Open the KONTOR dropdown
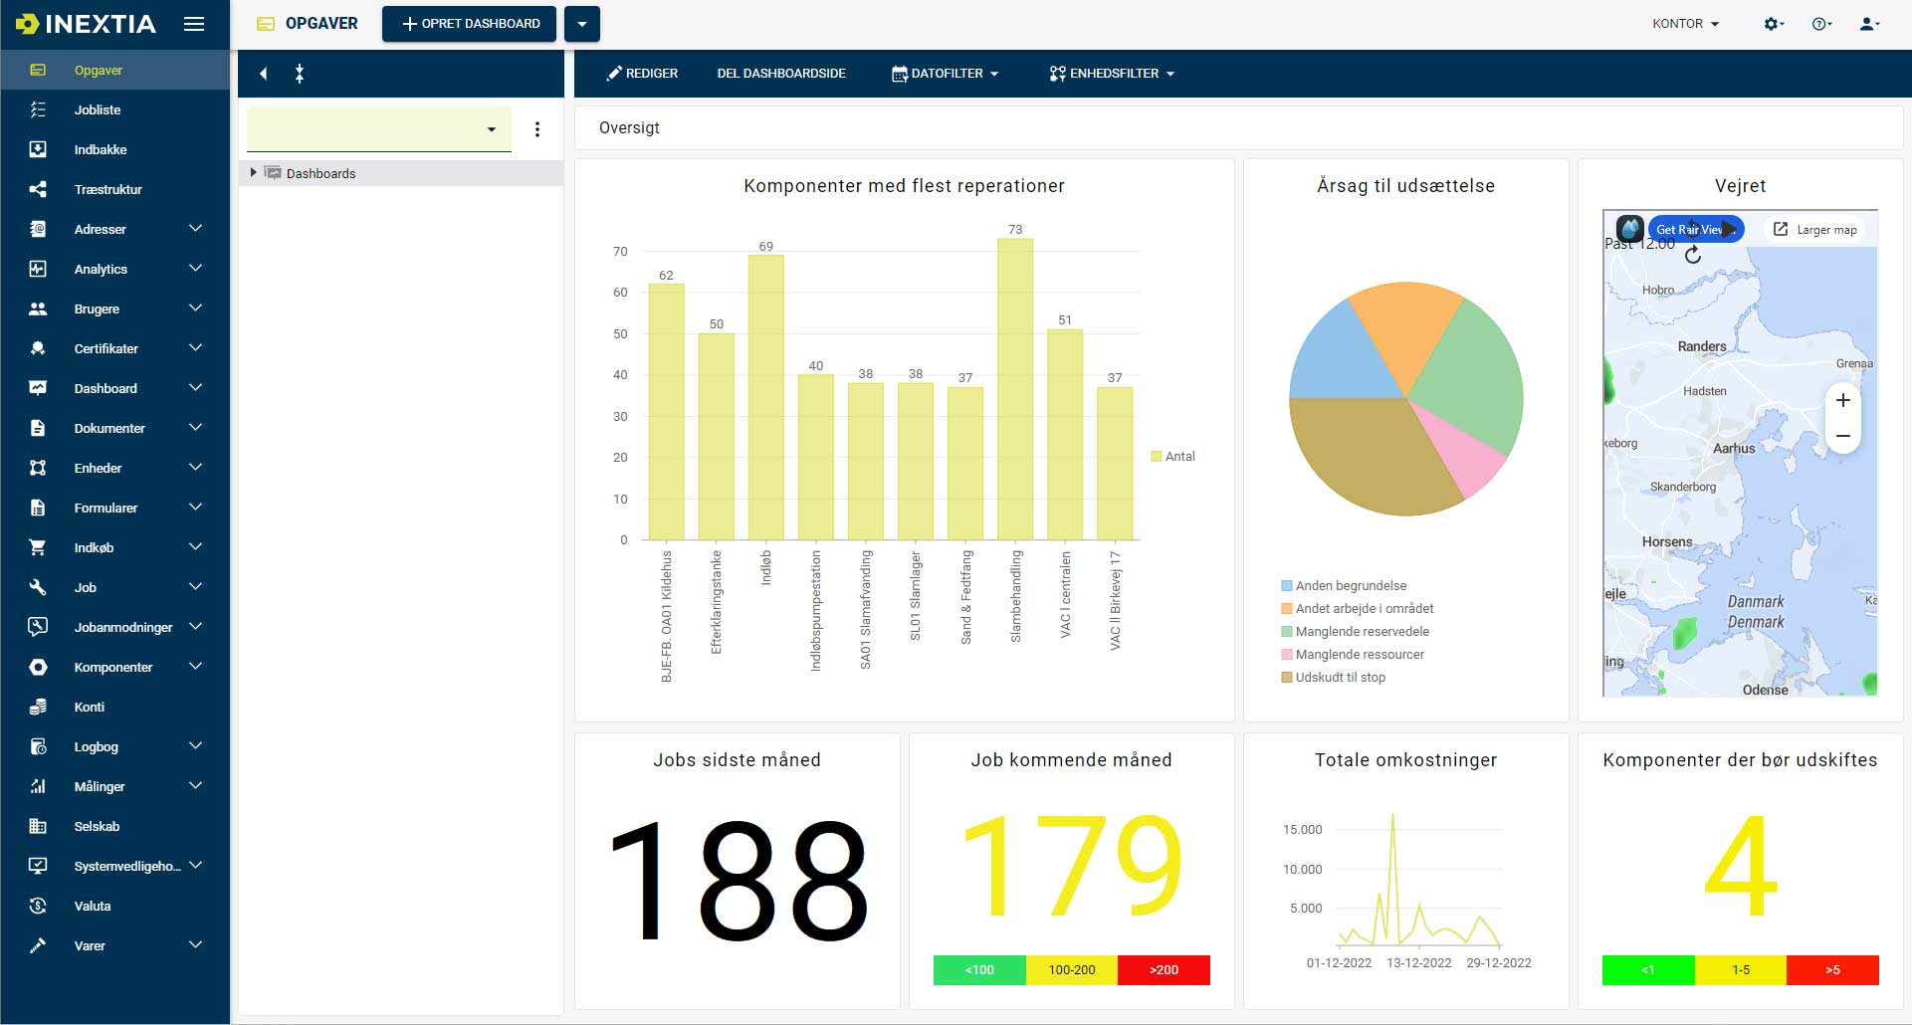 click(1684, 24)
